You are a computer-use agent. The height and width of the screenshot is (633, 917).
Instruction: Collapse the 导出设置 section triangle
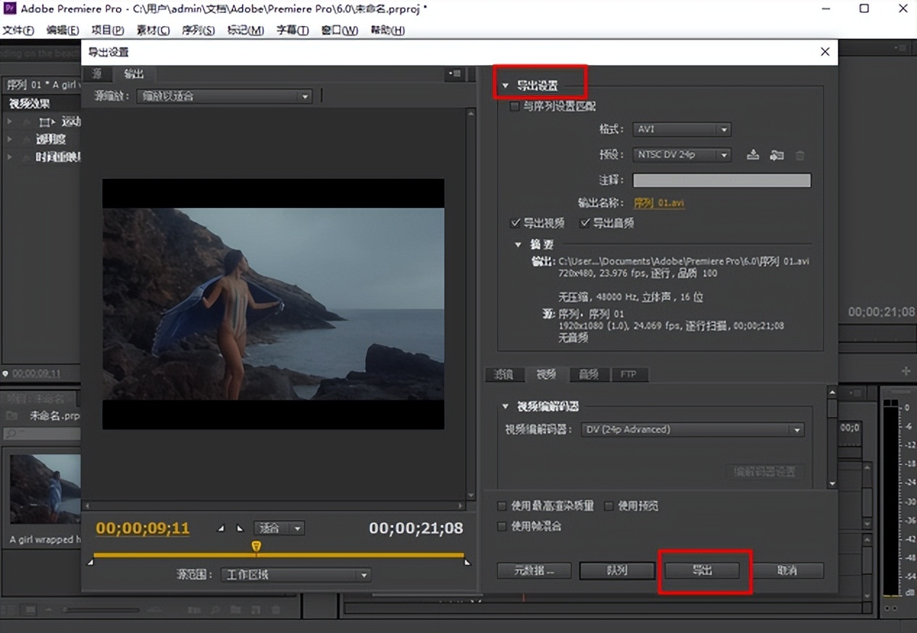(x=505, y=85)
